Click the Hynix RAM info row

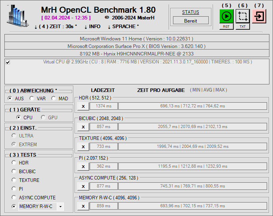click(x=136, y=54)
